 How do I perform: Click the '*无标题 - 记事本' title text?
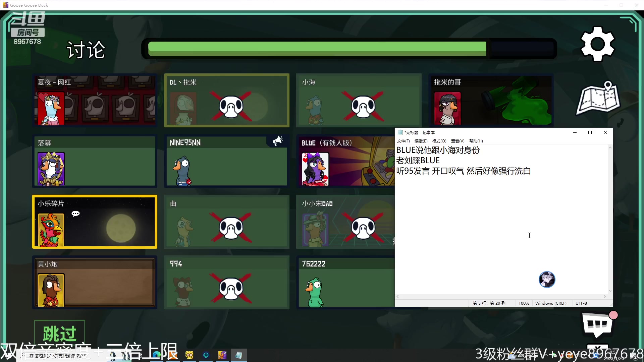[x=420, y=133]
